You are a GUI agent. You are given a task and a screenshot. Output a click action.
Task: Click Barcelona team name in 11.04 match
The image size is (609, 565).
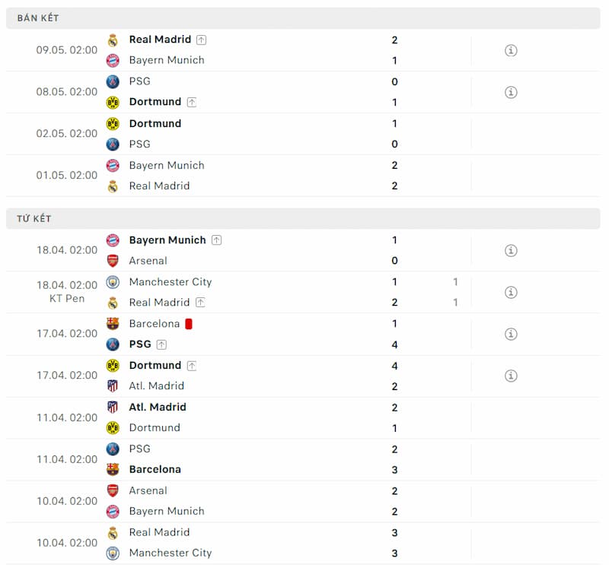click(155, 469)
